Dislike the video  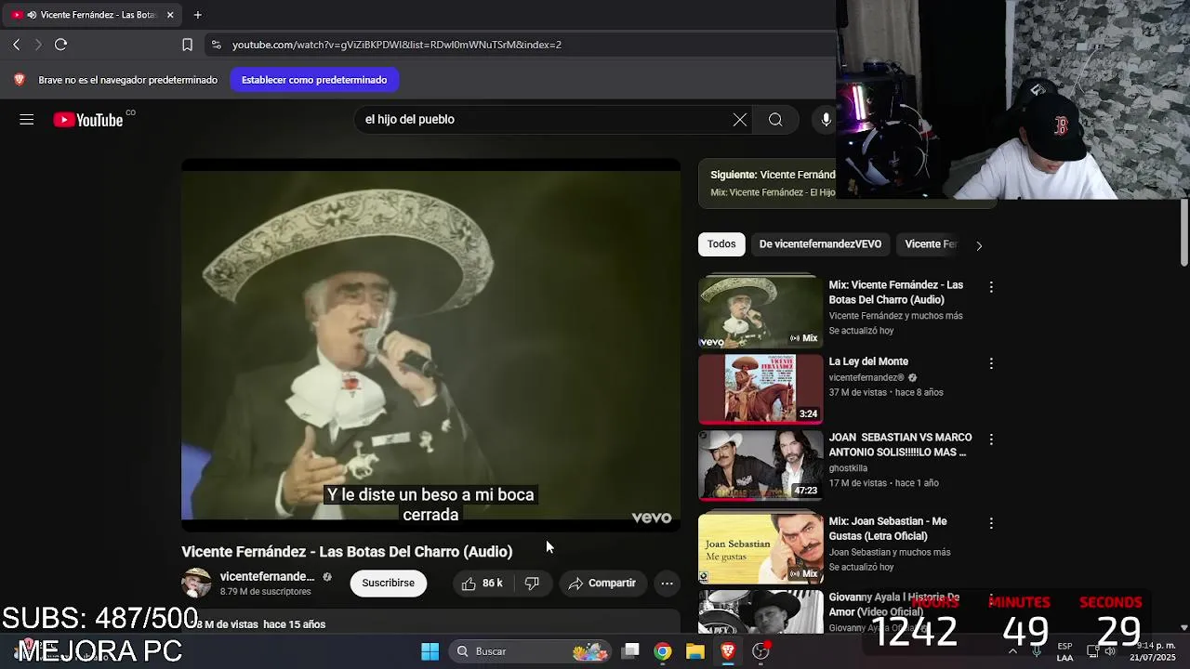click(x=532, y=583)
